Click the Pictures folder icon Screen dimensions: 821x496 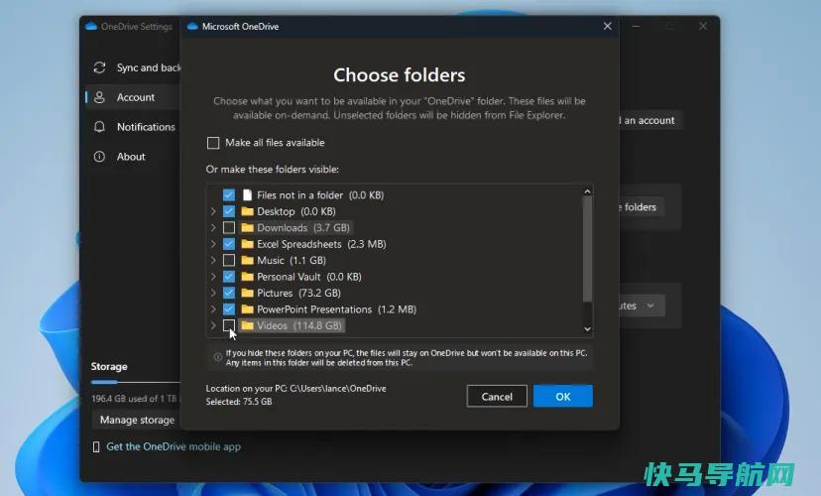pos(248,293)
